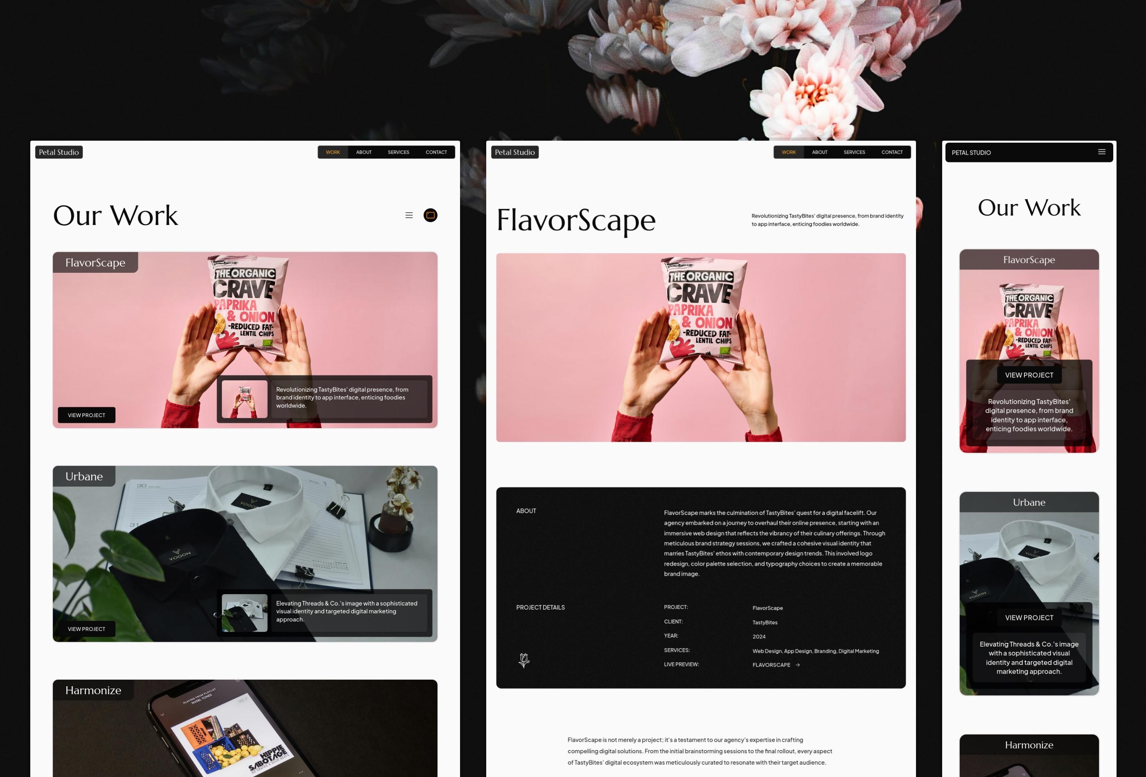Click the VIEW PROJECT button on FlavorScape

[87, 415]
